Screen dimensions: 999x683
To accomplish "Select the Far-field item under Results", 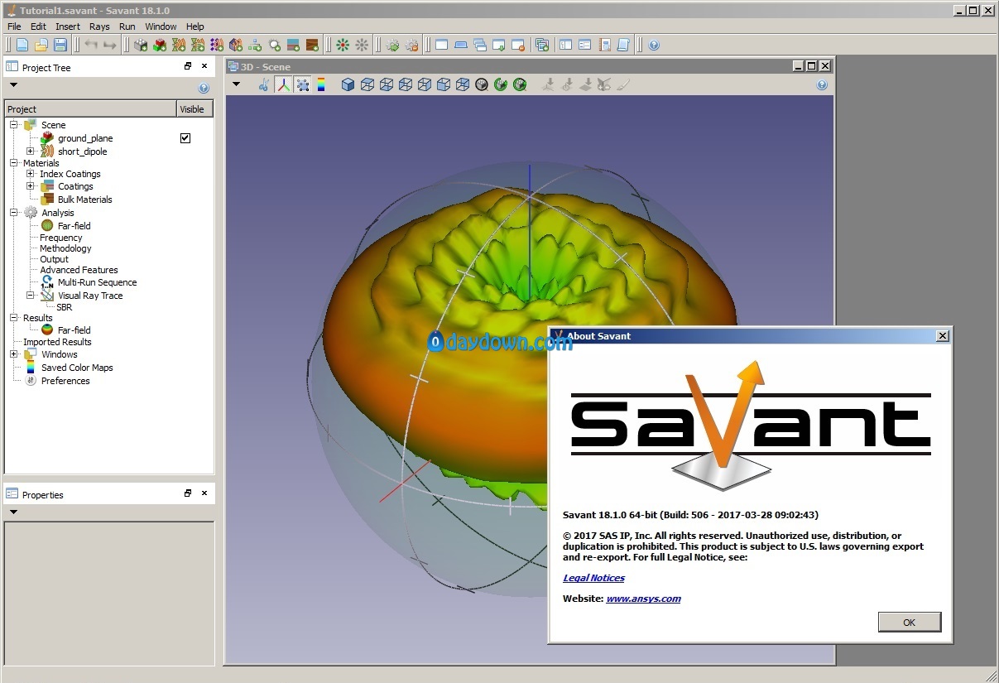I will click(74, 330).
